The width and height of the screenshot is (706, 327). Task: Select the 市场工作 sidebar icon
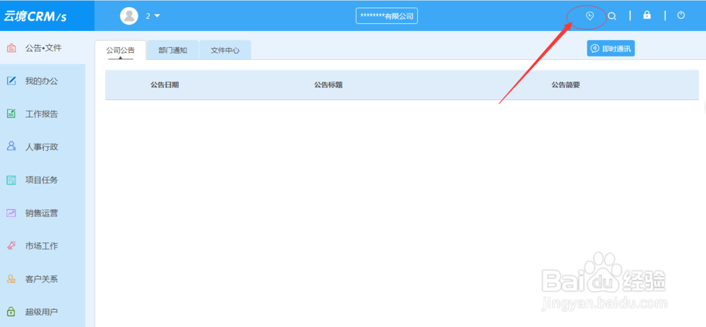click(11, 246)
